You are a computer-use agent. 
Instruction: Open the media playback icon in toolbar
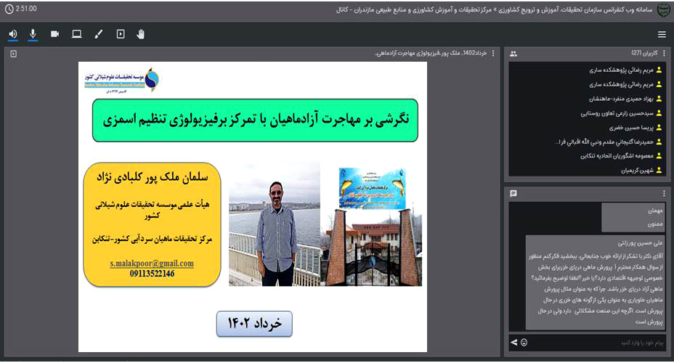[121, 34]
